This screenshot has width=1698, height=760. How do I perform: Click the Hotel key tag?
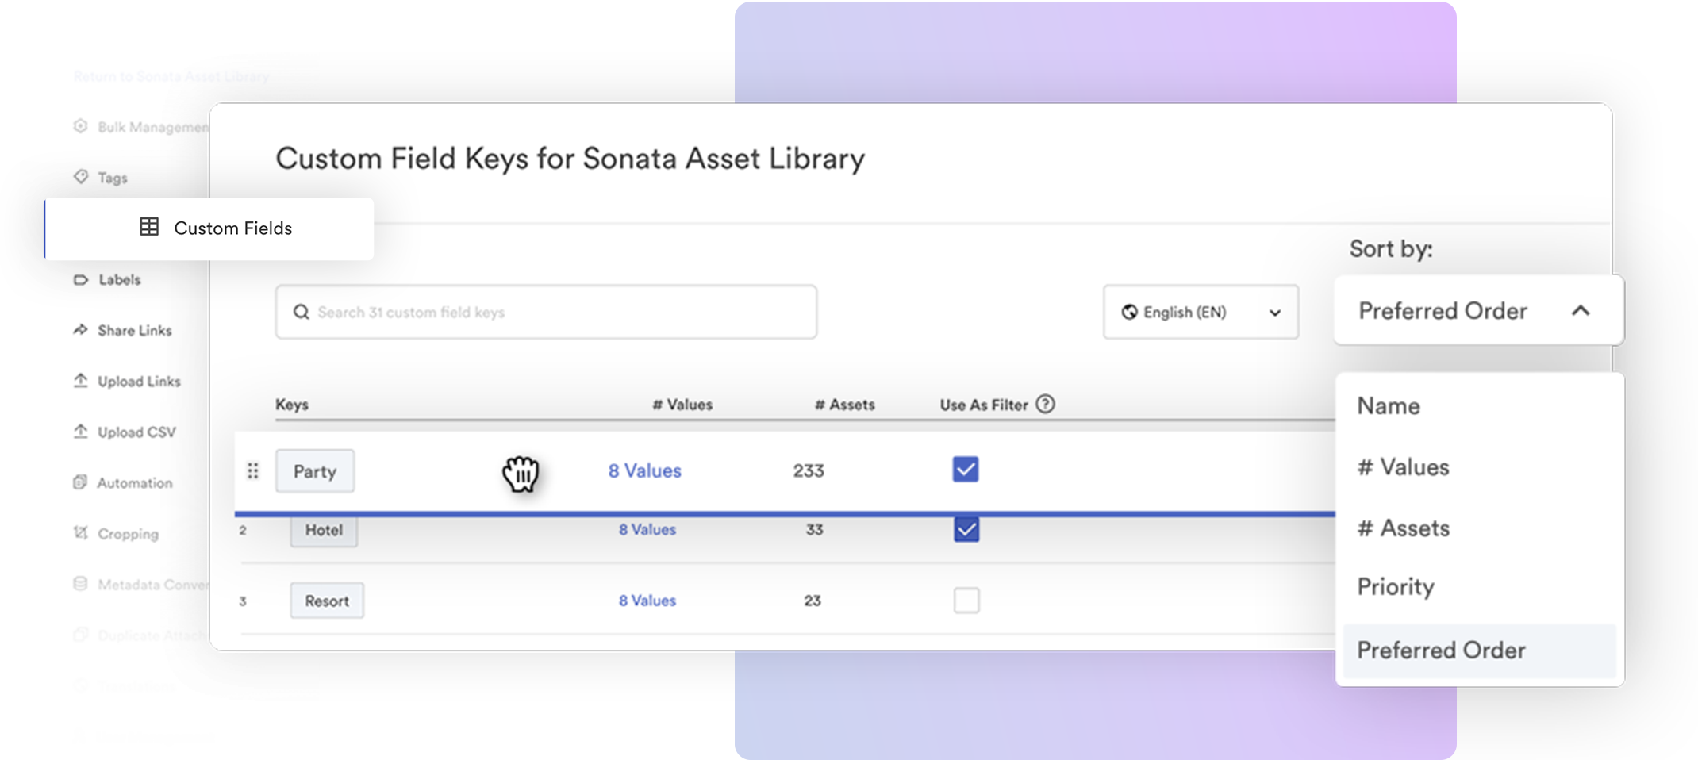pos(324,530)
